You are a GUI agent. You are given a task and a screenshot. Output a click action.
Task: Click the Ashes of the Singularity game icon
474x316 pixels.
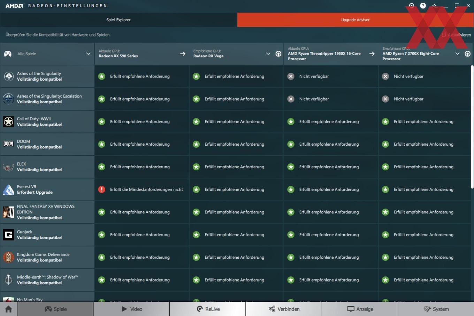tap(8, 76)
